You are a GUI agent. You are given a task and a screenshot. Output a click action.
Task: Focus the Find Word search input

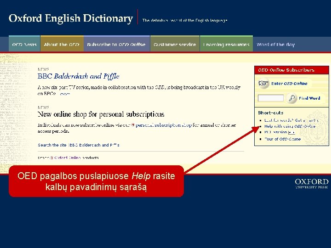pos(271,98)
